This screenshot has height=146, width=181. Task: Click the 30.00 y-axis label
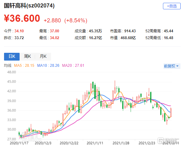[x=12, y=130]
